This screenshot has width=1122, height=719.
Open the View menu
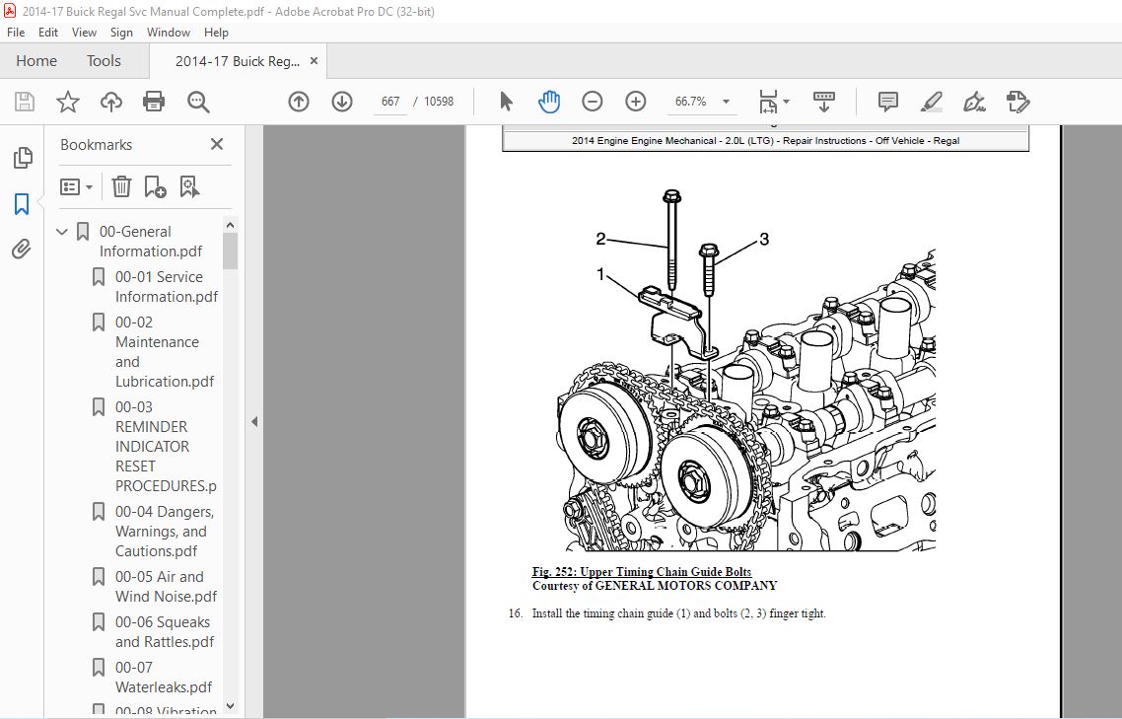84,33
